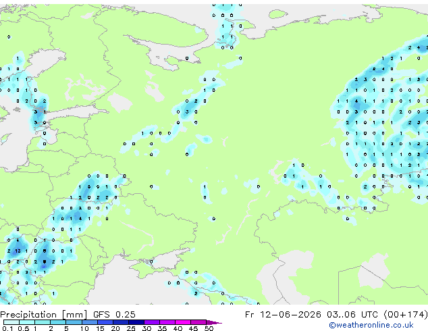Click the '25' legend scale label
The width and height of the screenshot is (428, 331).
click(x=131, y=328)
